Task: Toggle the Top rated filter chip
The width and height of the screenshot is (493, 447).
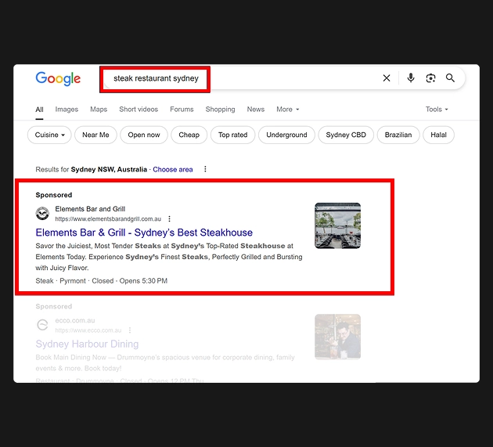Action: tap(232, 135)
